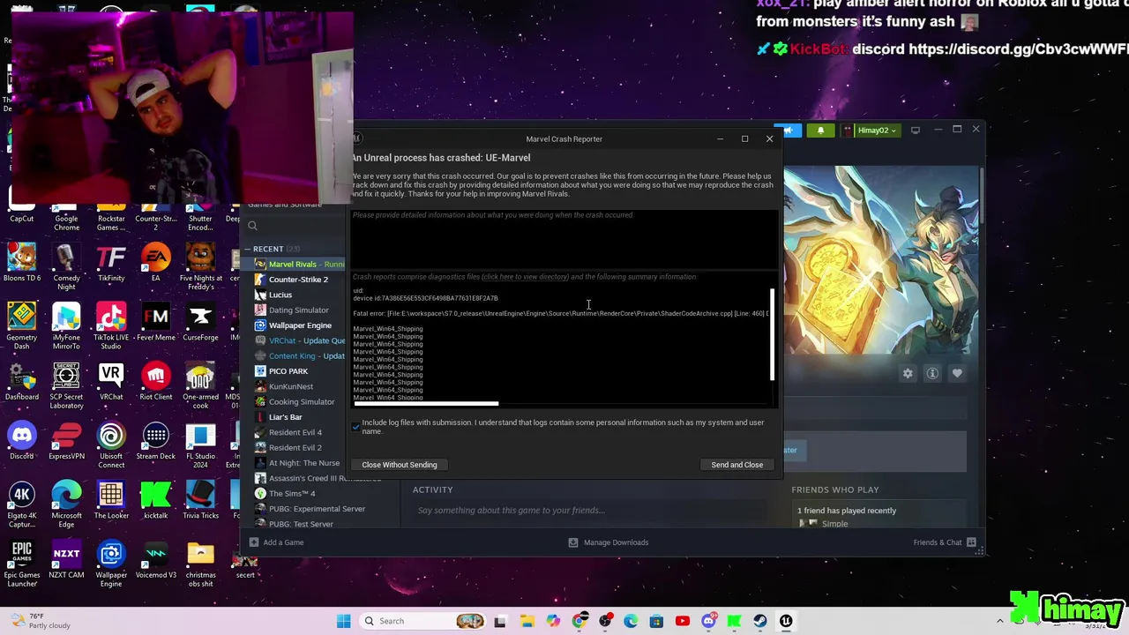
Task: Open Marvel Rivals game settings gear in Steam
Action: pos(908,374)
